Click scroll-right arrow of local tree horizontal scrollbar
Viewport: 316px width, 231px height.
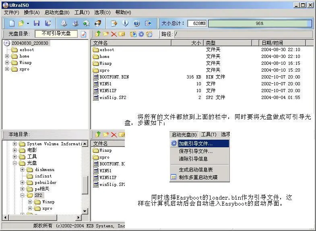(78, 217)
